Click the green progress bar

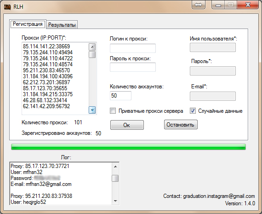tap(128, 147)
